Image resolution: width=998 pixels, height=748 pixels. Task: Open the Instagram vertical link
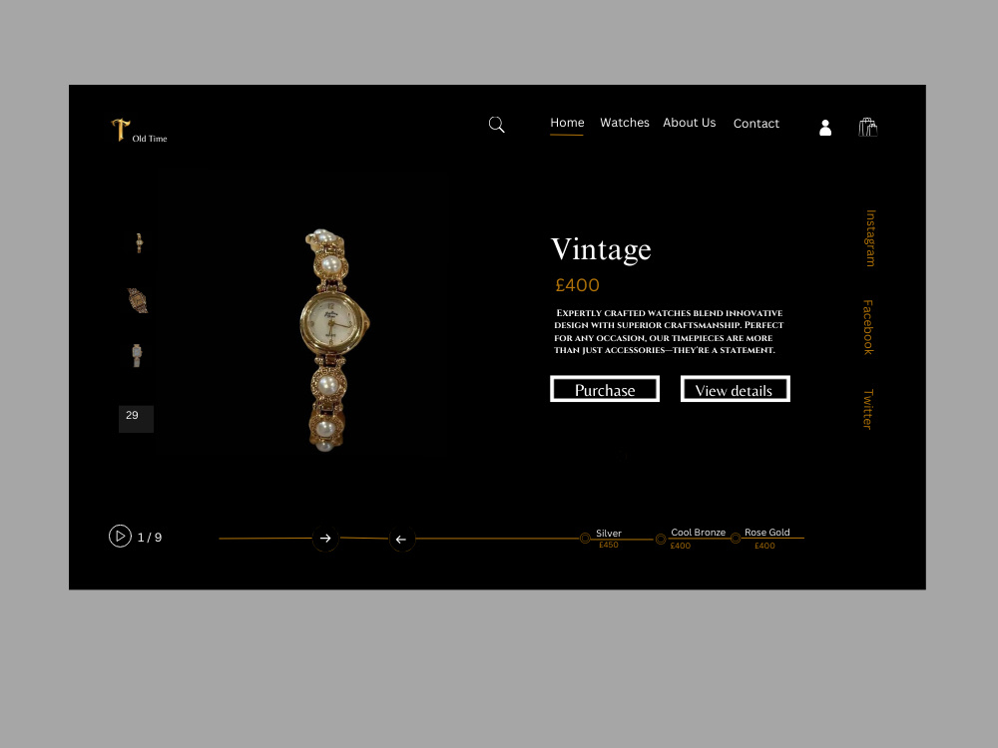pyautogui.click(x=870, y=238)
